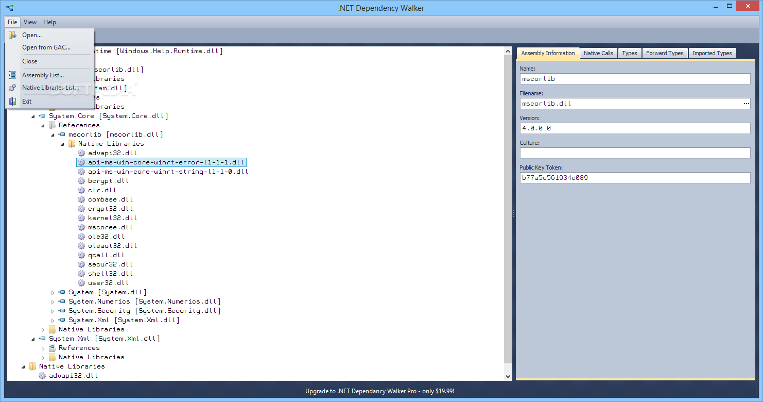Click gear icon of advapi32.dll under mscorlib
Image resolution: width=763 pixels, height=402 pixels.
pos(81,153)
